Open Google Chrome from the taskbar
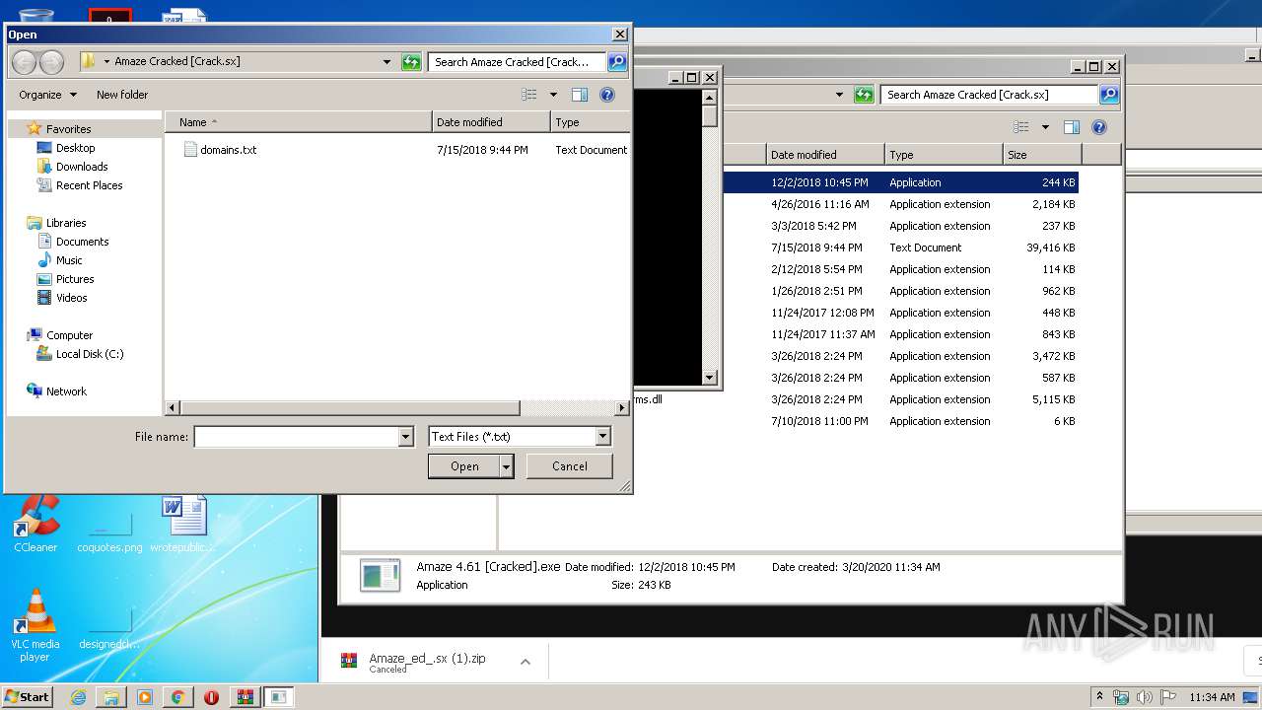This screenshot has height=710, width=1262. (177, 697)
